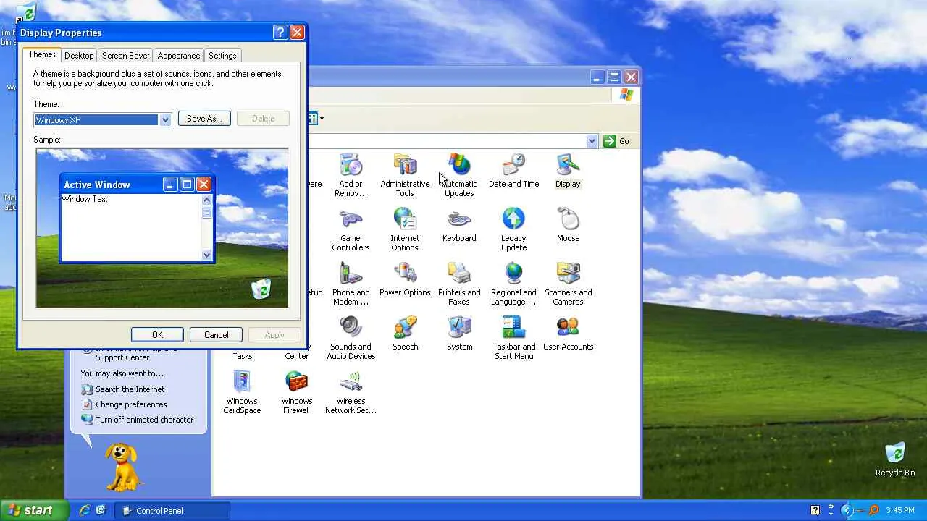
Task: Open the Internet Options icon
Action: pos(405,229)
